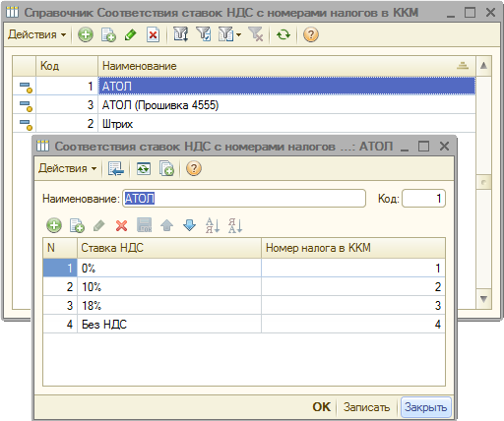The image size is (504, 421).
Task: Sort rows ascending А-Я icon
Action: (x=213, y=225)
